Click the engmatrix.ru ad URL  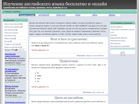click(15, 65)
